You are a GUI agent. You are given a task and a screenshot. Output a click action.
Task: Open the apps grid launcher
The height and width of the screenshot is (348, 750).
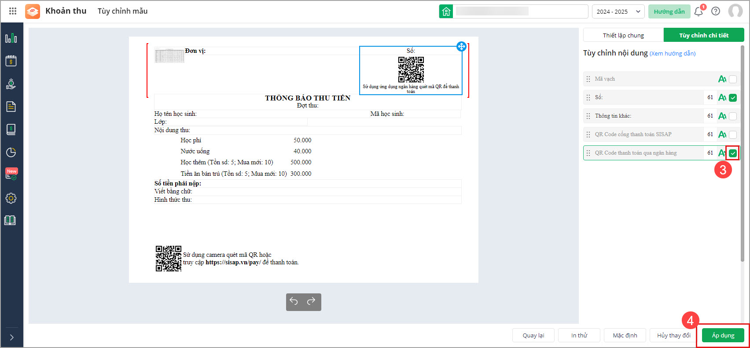[13, 11]
